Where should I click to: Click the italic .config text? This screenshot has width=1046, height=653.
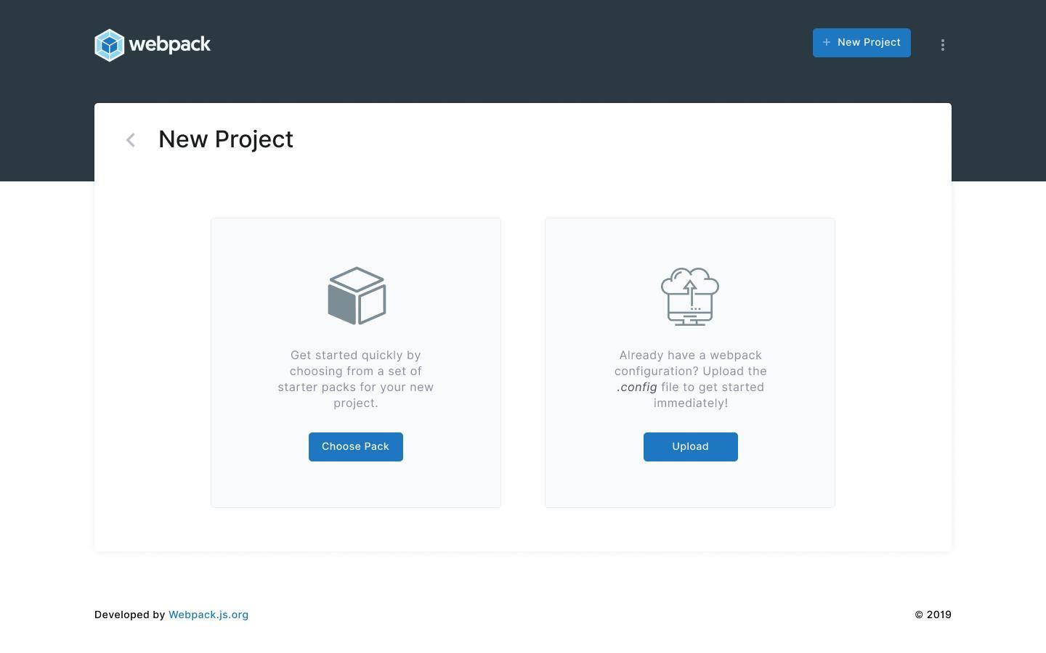coord(637,387)
